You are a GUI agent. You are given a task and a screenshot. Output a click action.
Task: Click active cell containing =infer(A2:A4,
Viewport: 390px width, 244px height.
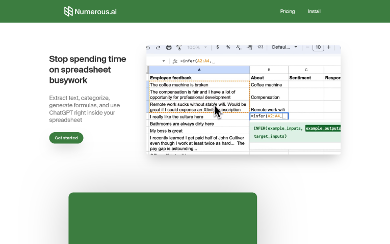269,116
